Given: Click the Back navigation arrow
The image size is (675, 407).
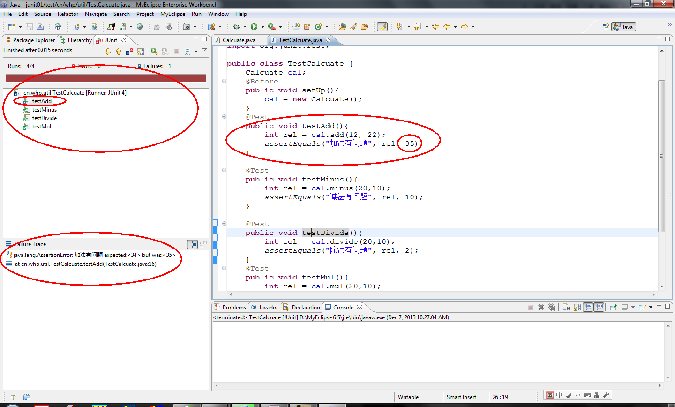Looking at the screenshot, I should (447, 27).
